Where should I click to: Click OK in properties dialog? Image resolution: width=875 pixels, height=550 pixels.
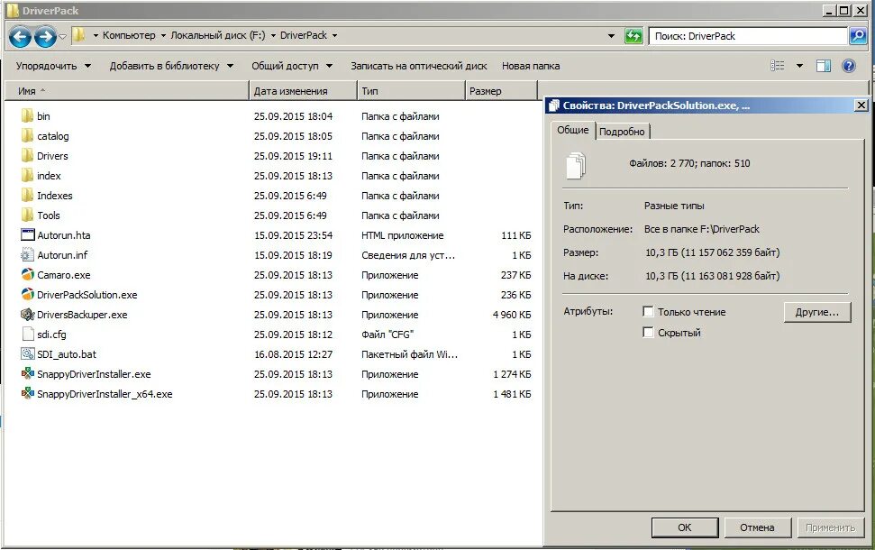684,527
